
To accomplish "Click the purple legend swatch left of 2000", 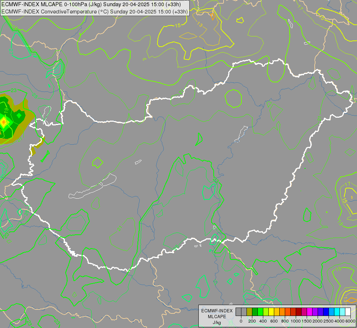I will tap(315, 312).
